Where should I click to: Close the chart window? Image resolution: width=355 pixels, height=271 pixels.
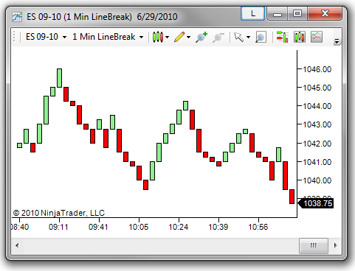[x=325, y=13]
